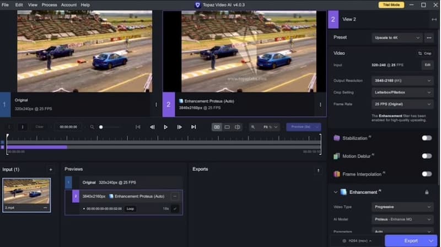Viewport: 441px width, 247px height.
Task: Turn on Motion Deblur
Action: point(426,156)
